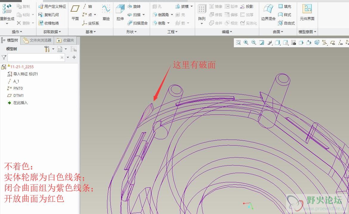Viewport: 349px width, 214px height.
Task: Choose the Revolve (旋转) tool
Action: coord(134,7)
